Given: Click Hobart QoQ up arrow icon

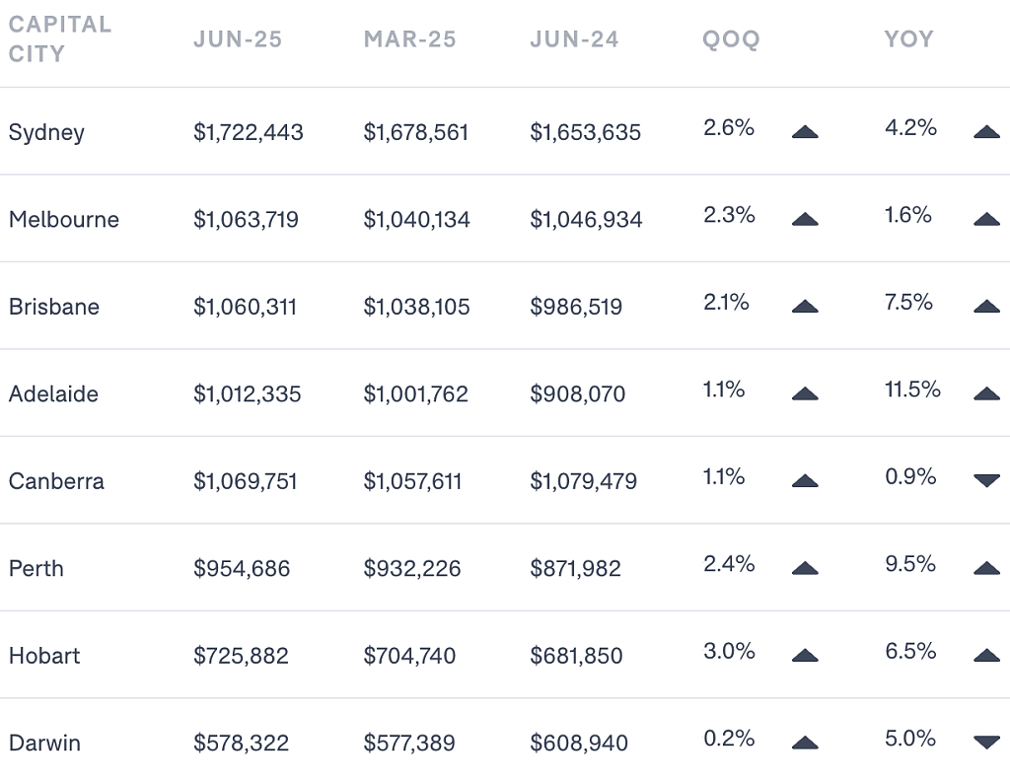Looking at the screenshot, I should point(805,656).
